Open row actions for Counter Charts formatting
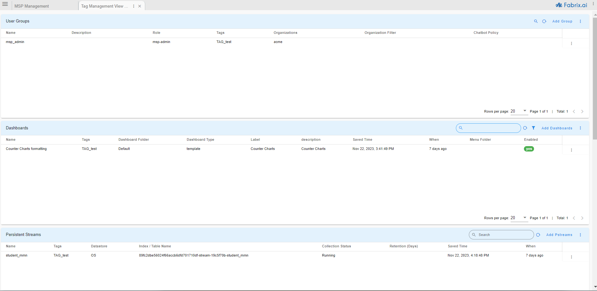This screenshot has height=291, width=597. pos(571,150)
